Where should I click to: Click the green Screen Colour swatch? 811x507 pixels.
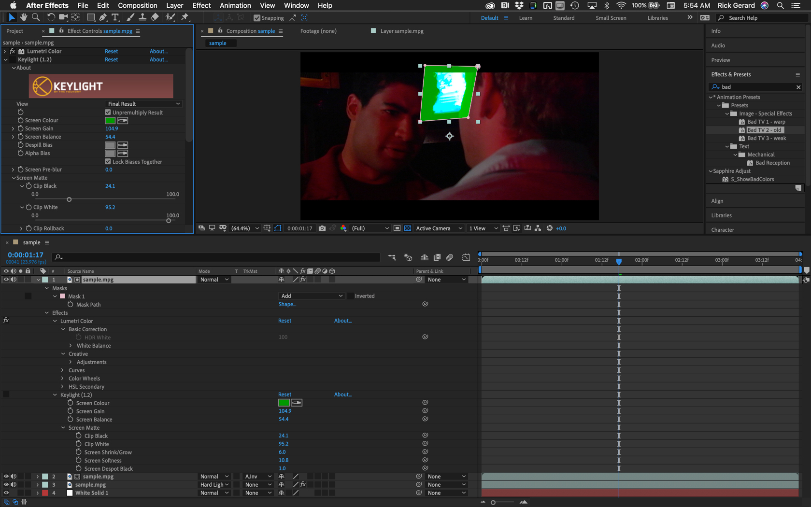click(x=110, y=120)
